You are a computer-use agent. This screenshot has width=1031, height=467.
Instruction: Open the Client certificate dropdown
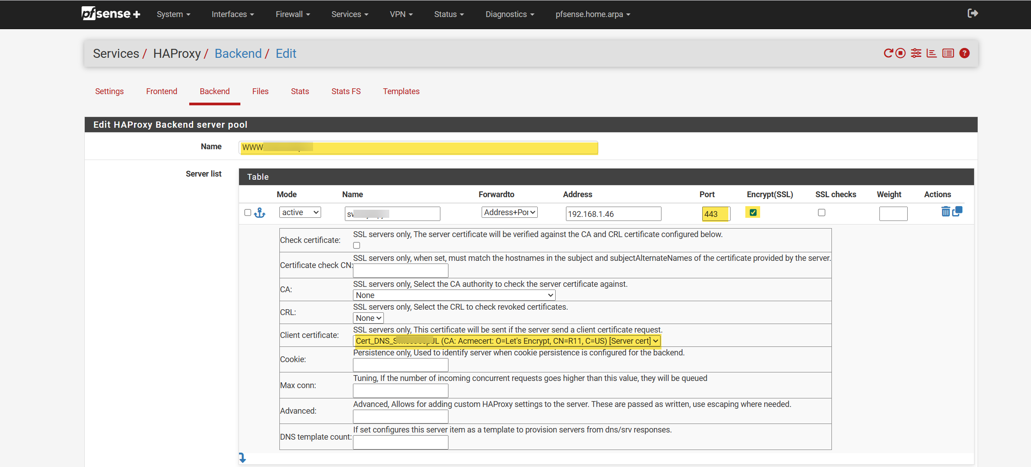pyautogui.click(x=507, y=341)
